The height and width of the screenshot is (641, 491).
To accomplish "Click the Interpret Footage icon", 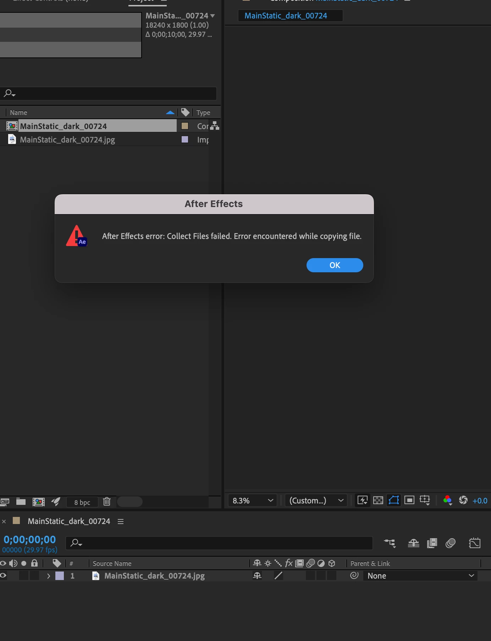I will [5, 502].
